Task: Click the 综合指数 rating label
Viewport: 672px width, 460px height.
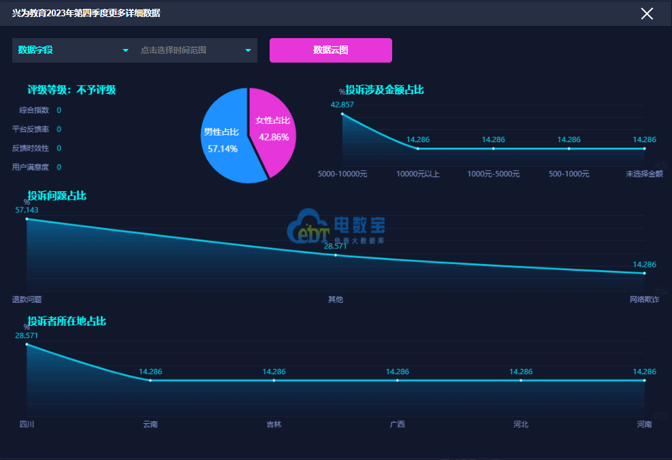Action: (34, 110)
